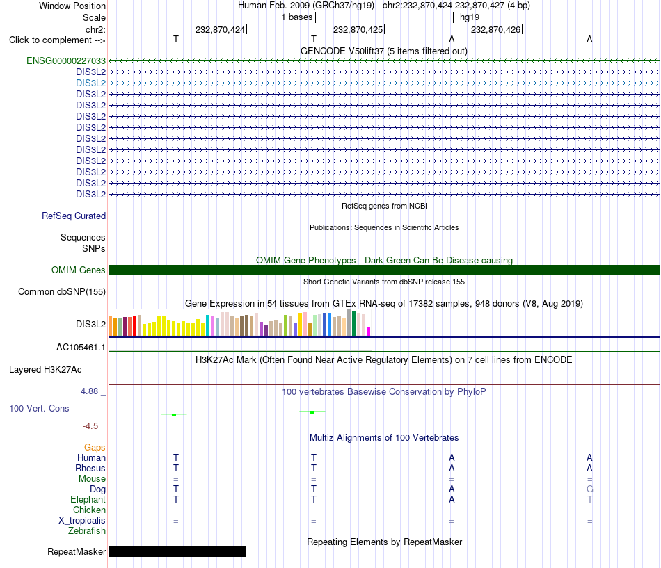
Task: Click the Mouse alignment row label
Action: pos(92,479)
